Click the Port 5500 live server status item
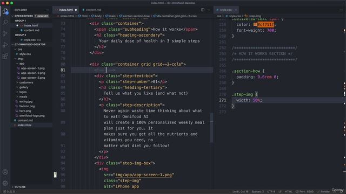 (x=304, y=192)
